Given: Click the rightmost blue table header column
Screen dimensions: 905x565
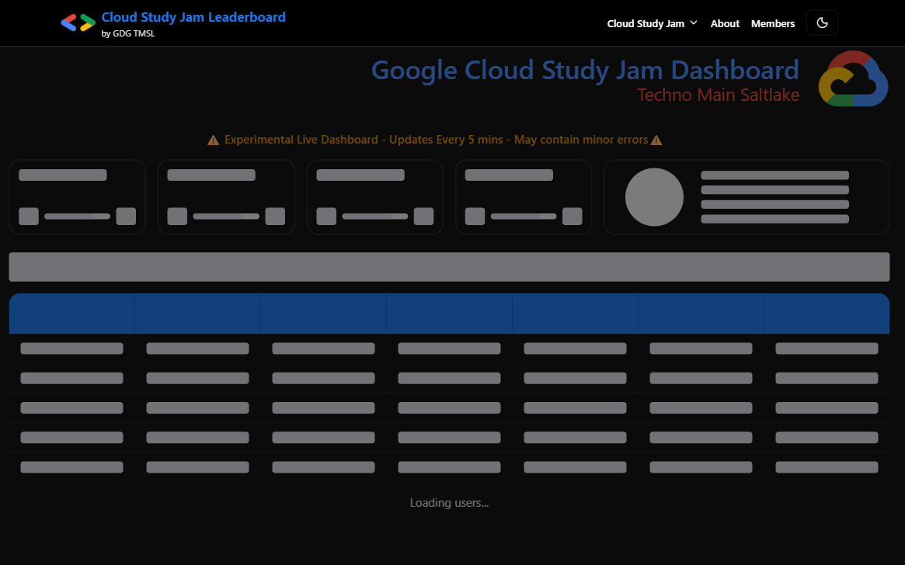Looking at the screenshot, I should 827,314.
